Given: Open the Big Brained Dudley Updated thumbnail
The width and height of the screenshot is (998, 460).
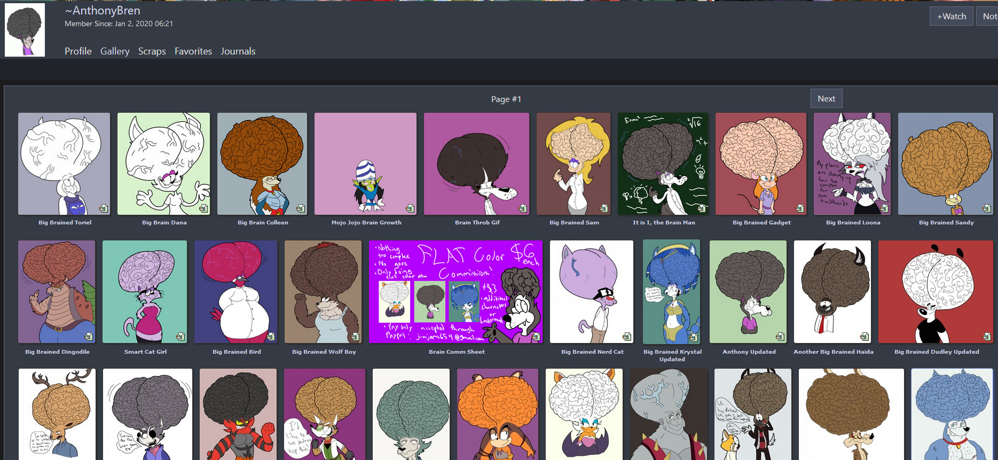Looking at the screenshot, I should 936,292.
